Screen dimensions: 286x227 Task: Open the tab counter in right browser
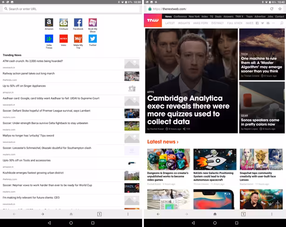(243, 214)
